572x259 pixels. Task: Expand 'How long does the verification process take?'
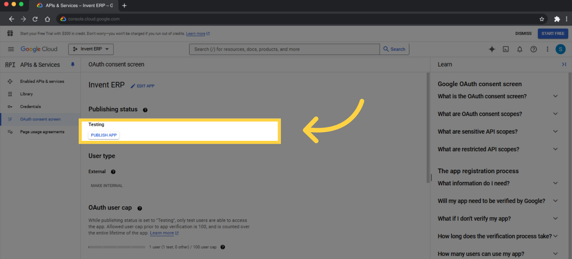tap(498, 236)
